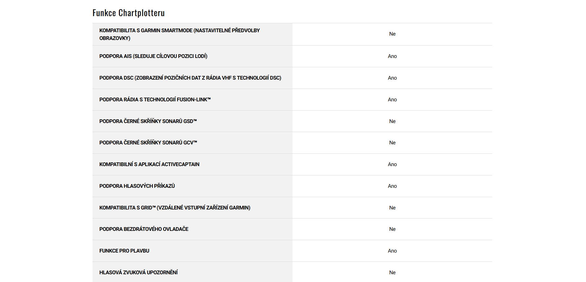
Task: Click the "Ano" value for ActiveCaptain row
Action: pyautogui.click(x=392, y=164)
